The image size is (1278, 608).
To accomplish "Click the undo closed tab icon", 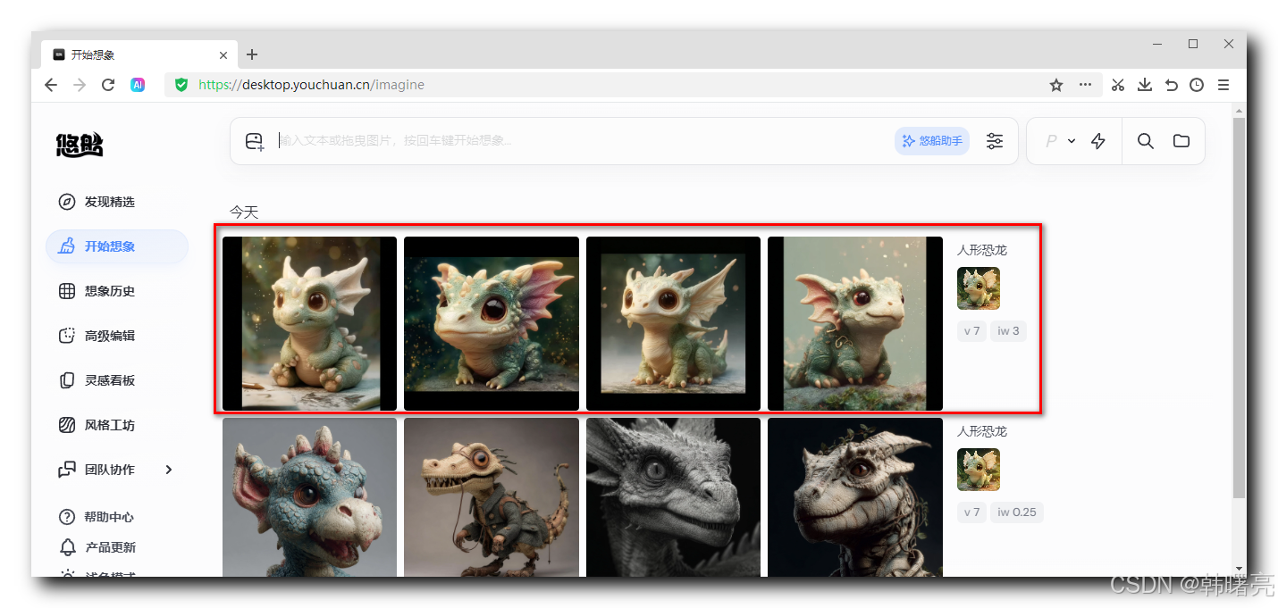I will pos(1171,85).
